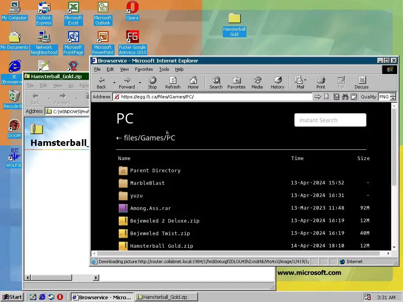The height and width of the screenshot is (302, 403).
Task: Click the Show Desktop quick launch icon
Action: point(33,297)
